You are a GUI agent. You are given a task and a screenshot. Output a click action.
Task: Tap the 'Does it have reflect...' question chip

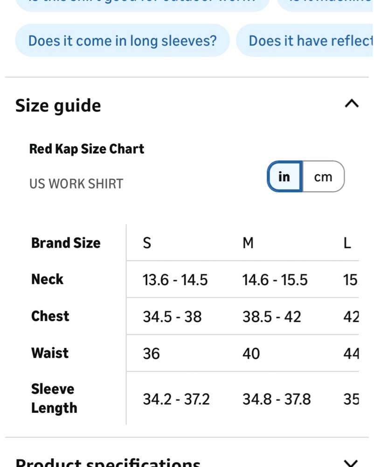click(305, 41)
